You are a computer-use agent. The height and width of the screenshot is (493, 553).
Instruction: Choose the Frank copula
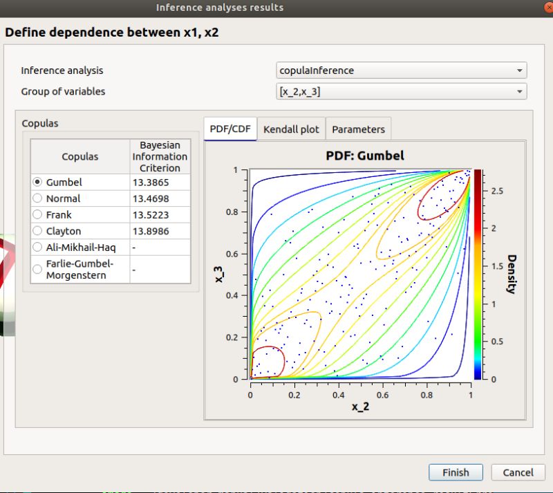pos(37,214)
